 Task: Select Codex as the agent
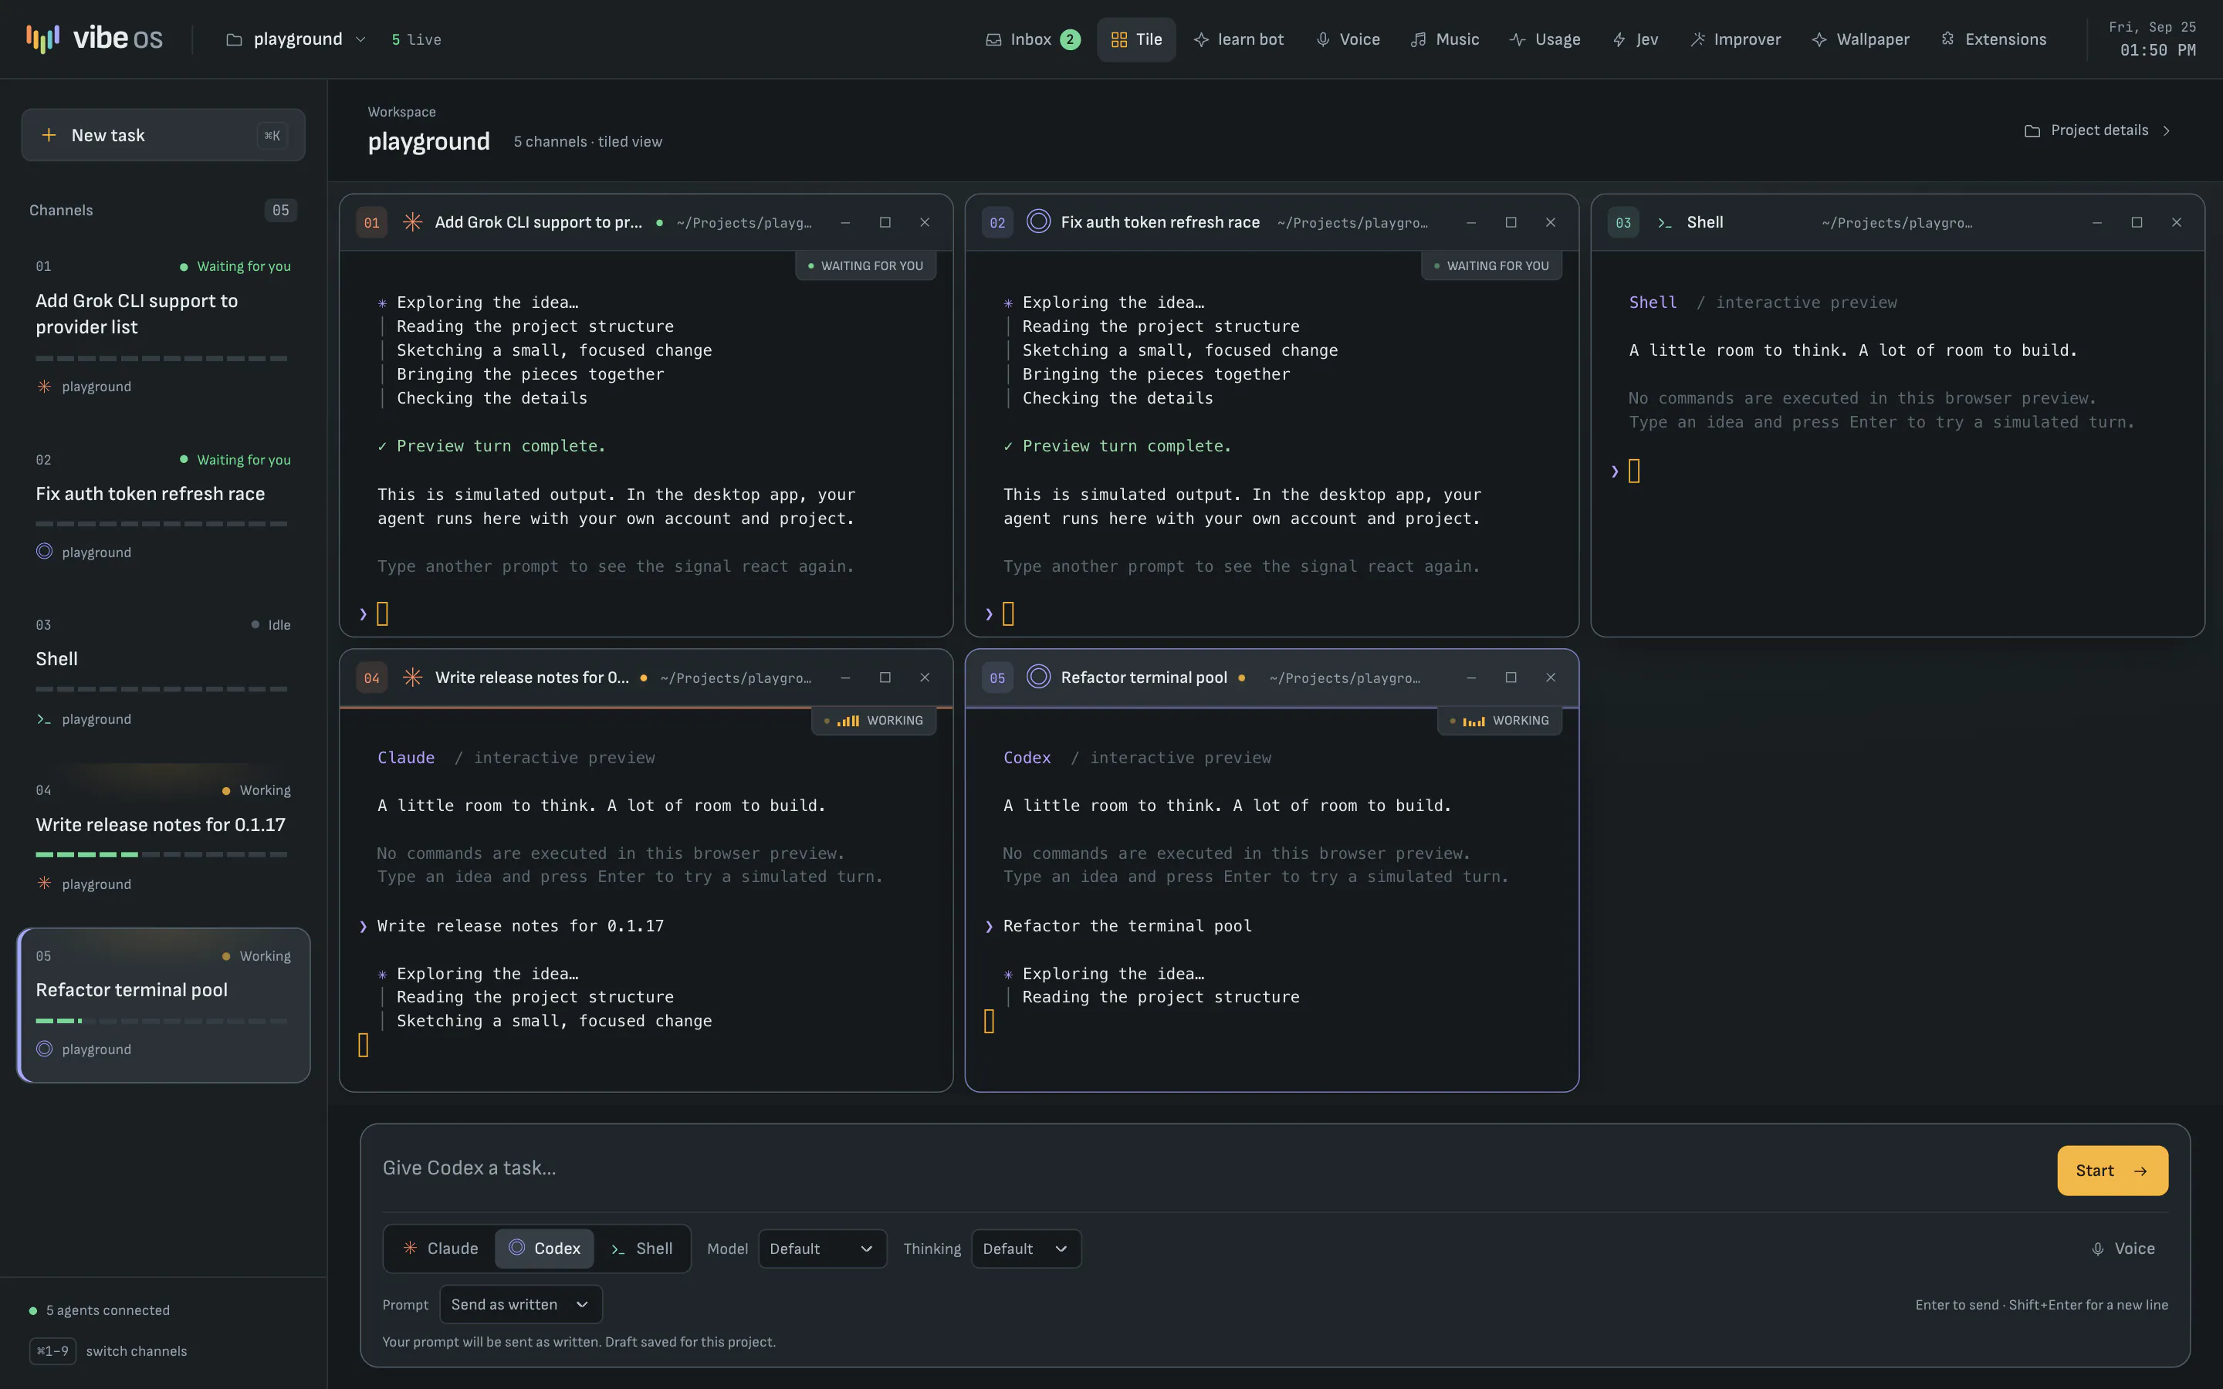[x=545, y=1249]
